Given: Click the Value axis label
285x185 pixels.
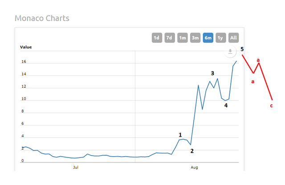Looking at the screenshot, I should 26,47.
